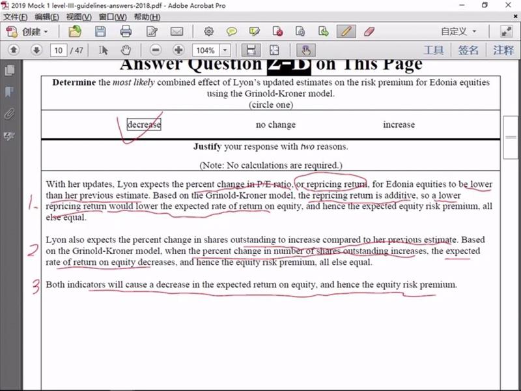This screenshot has width=521, height=391.
Task: Zoom out with the minus button
Action: (x=156, y=50)
